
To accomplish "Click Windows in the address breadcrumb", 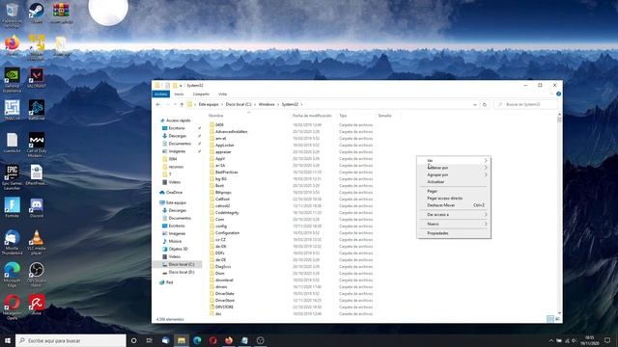I will 267,105.
